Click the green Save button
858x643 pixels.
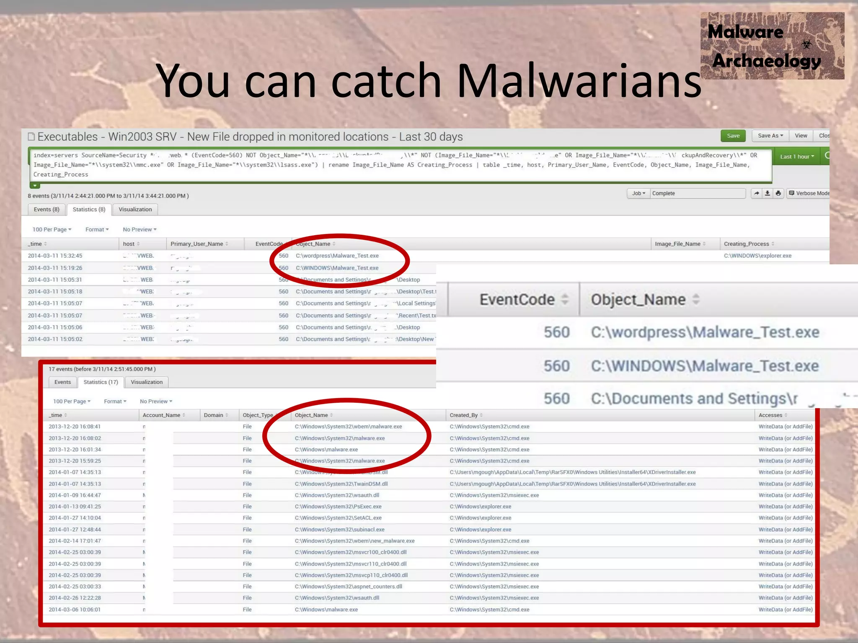pyautogui.click(x=733, y=136)
